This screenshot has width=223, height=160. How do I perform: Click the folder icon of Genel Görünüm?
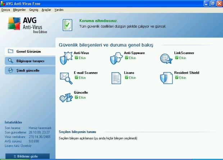10,51
